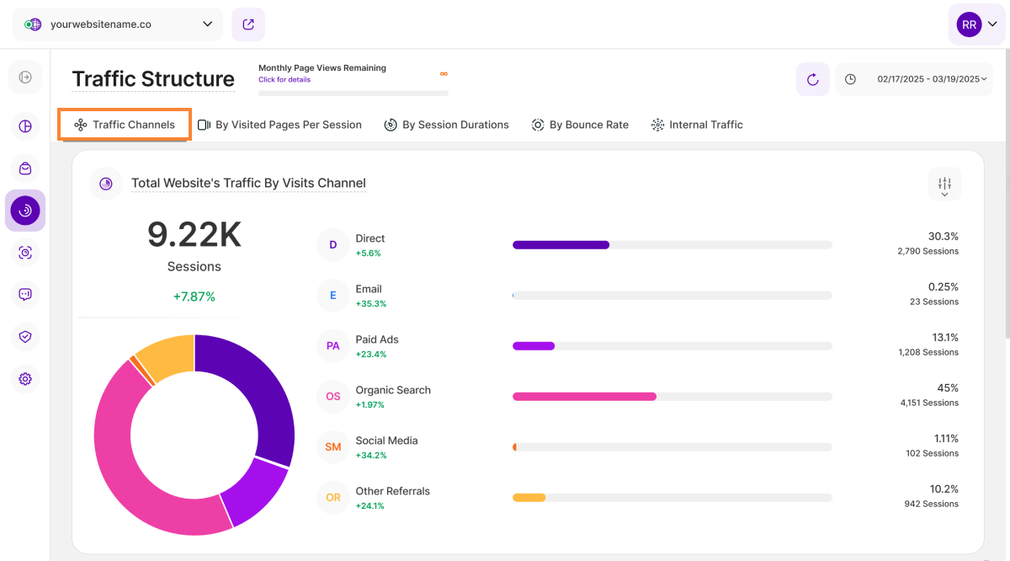Open the overview pie chart sidebar icon
1010x561 pixels.
pos(25,126)
